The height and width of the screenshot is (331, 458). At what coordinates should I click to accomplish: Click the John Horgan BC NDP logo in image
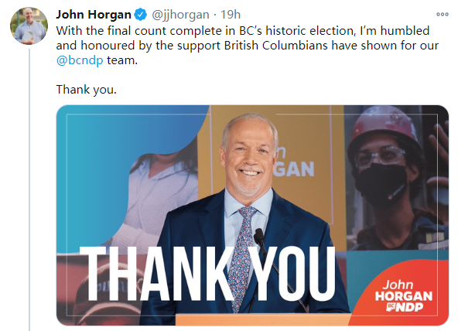[x=403, y=295]
